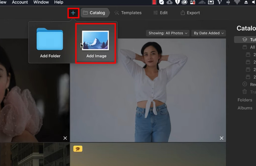Open the Tra… trash can row
The width and height of the screenshot is (256, 166).
click(x=249, y=92)
